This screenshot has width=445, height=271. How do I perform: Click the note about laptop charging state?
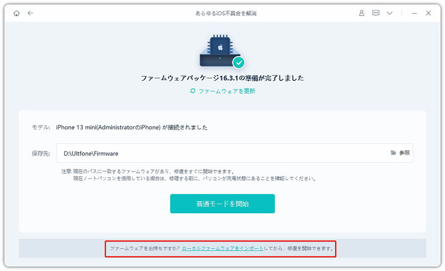pos(195,178)
